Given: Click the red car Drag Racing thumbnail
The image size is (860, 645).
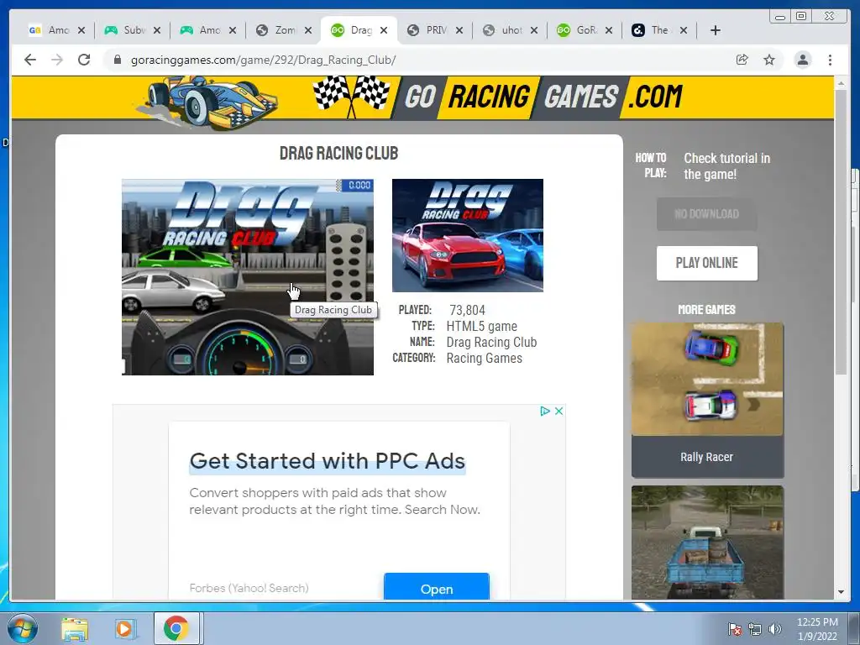Looking at the screenshot, I should coord(467,235).
